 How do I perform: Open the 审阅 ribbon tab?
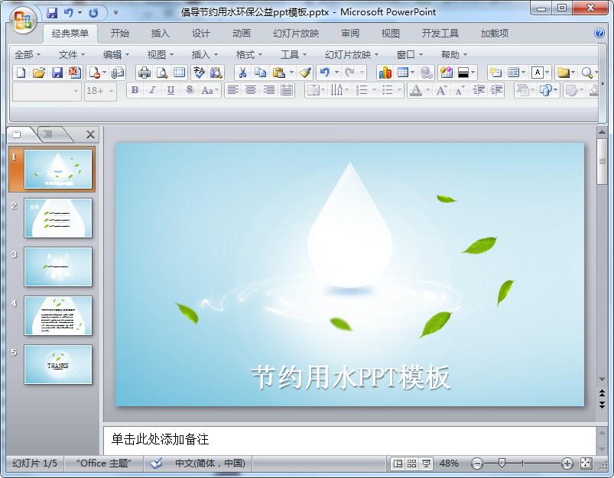click(x=350, y=33)
